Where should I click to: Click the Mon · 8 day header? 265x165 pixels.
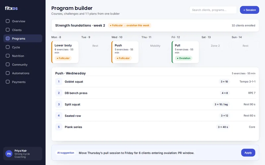(x=56, y=37)
